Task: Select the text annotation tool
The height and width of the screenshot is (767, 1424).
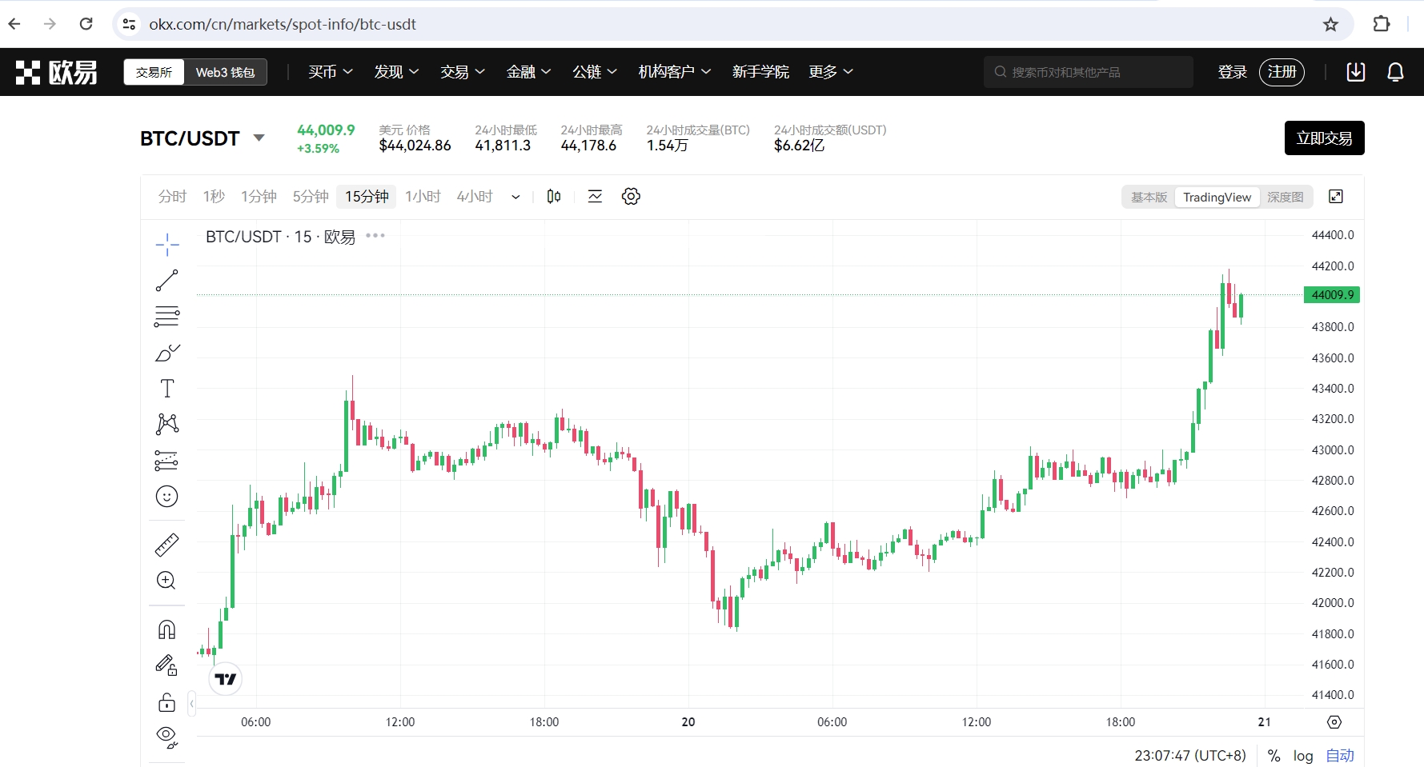Action: pyautogui.click(x=166, y=389)
